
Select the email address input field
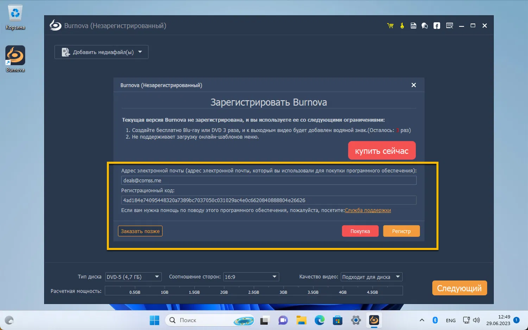[269, 180]
